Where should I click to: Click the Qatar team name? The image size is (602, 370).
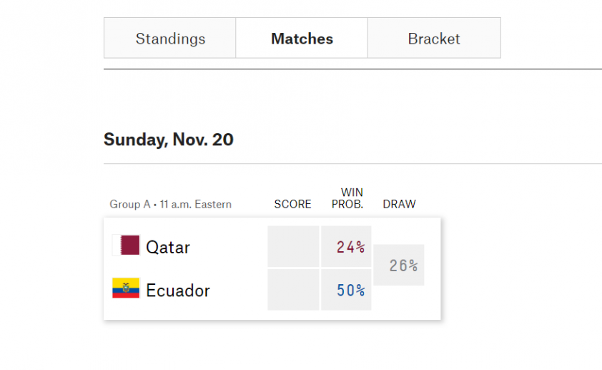(x=168, y=247)
